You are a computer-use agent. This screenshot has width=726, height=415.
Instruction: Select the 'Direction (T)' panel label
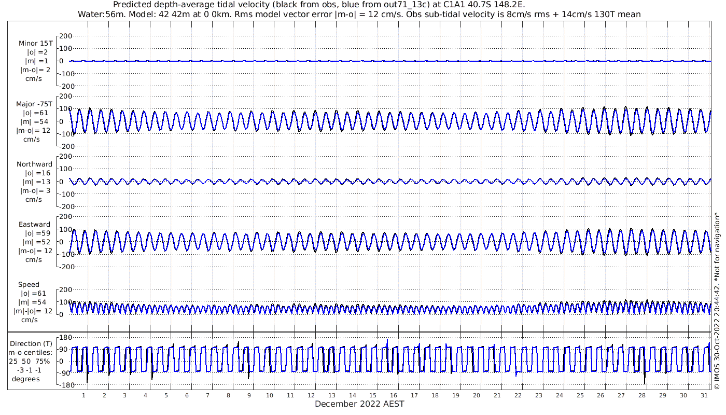point(32,344)
